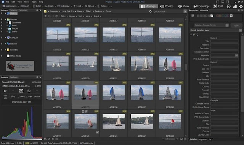244x145 pixels.
Task: Open Photos mode
Action: coord(167,6)
